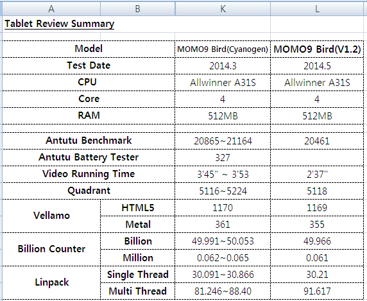The image size is (367, 301).
Task: Select the '20865~21164' cell
Action: coord(223,141)
